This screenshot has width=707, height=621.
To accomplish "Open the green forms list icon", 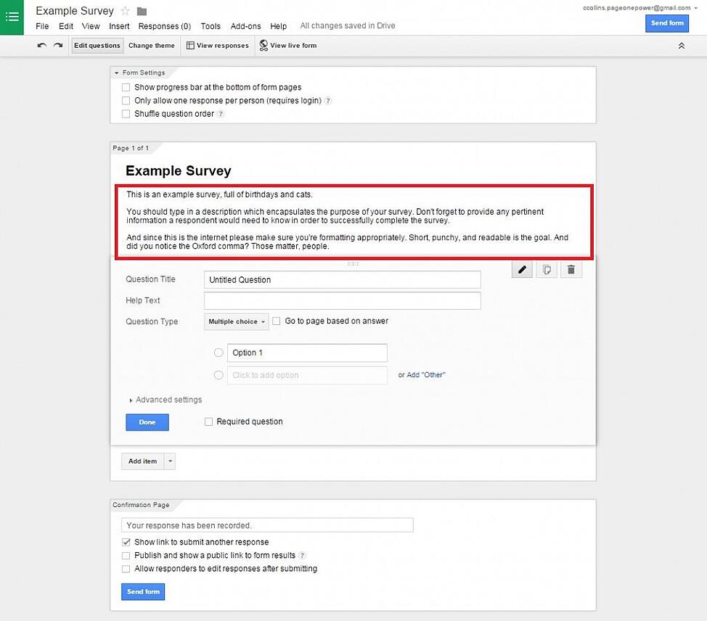I will click(x=12, y=16).
